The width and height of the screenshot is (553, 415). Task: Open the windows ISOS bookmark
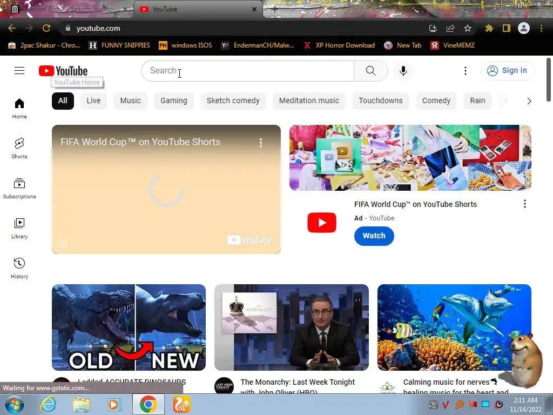[x=186, y=45]
